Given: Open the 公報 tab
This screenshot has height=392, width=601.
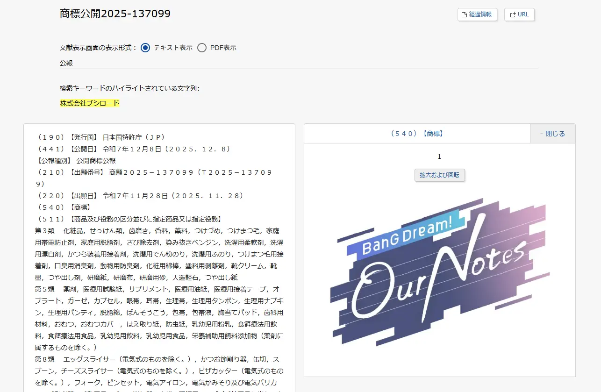Looking at the screenshot, I should point(66,63).
